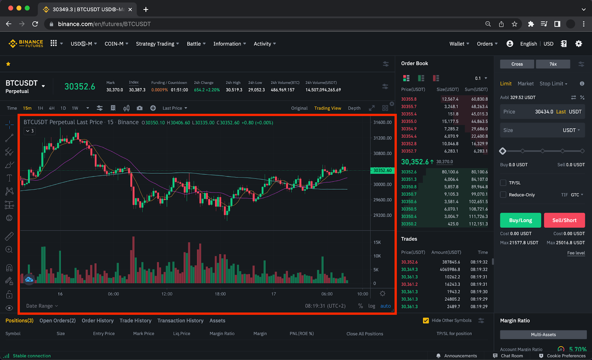Select the pitchfork drawing tool
The height and width of the screenshot is (360, 592).
[9, 151]
